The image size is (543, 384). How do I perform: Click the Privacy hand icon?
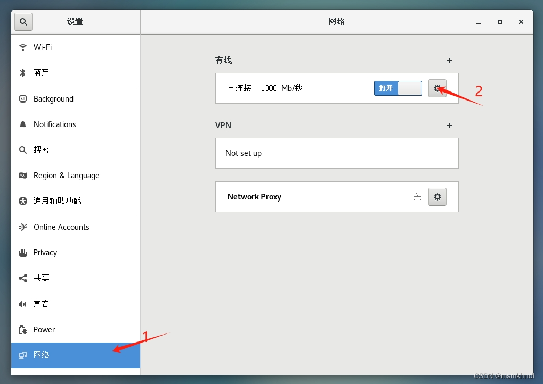pos(23,253)
